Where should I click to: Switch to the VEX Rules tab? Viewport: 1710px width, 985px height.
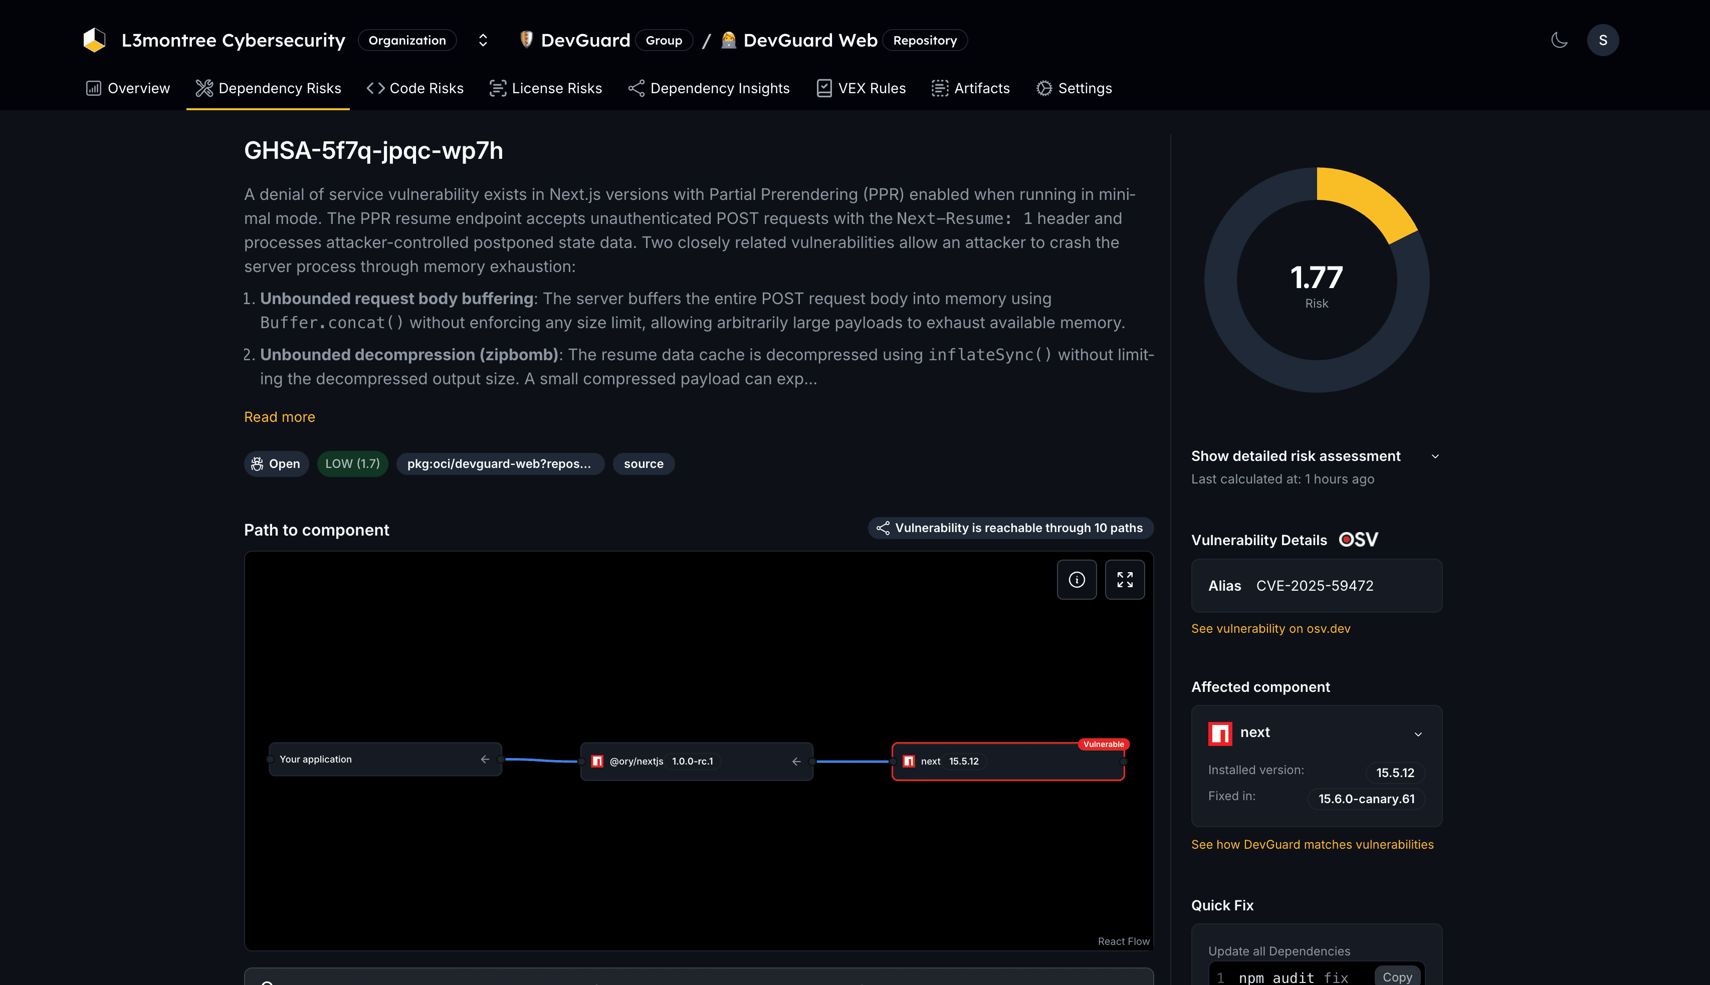click(x=861, y=89)
